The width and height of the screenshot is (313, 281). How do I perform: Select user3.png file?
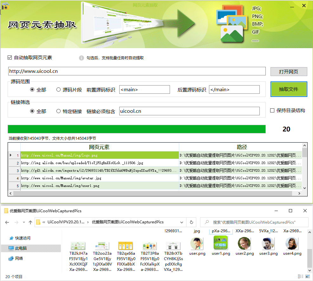click(x=268, y=246)
